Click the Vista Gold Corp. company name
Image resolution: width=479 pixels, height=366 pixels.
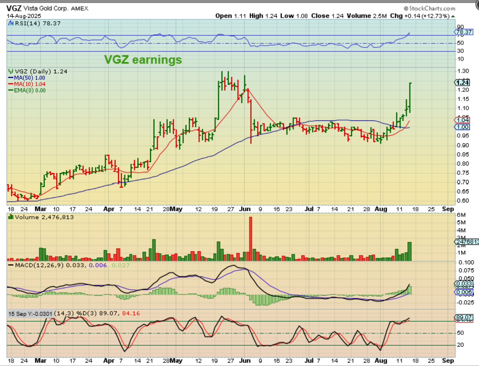(46, 8)
